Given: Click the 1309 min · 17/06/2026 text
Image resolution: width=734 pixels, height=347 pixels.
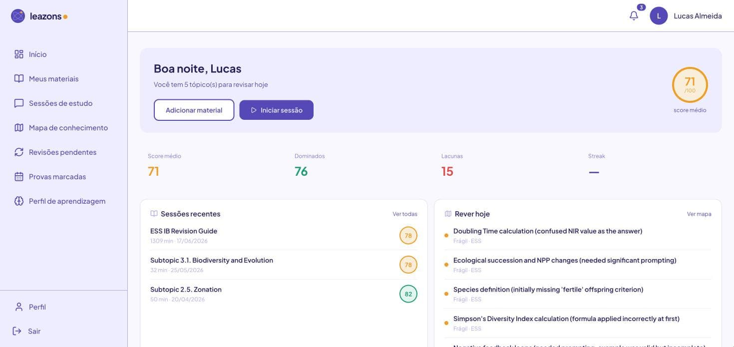Looking at the screenshot, I should click(179, 241).
